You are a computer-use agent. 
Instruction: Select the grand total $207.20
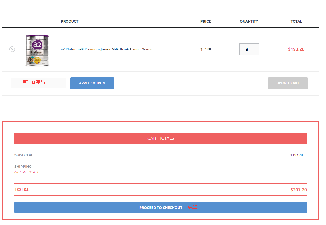[x=299, y=190]
